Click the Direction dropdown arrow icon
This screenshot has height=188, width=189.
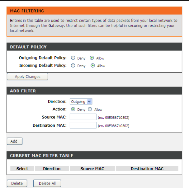pyautogui.click(x=89, y=101)
